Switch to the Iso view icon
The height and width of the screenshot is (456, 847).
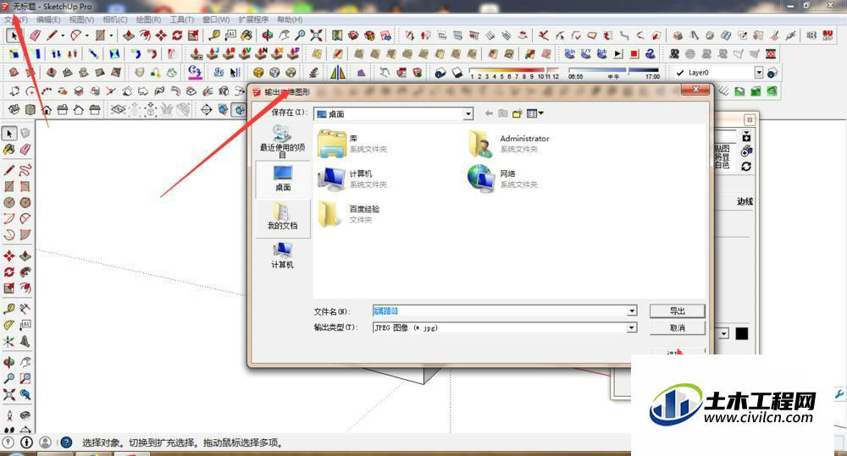pyautogui.click(x=14, y=110)
